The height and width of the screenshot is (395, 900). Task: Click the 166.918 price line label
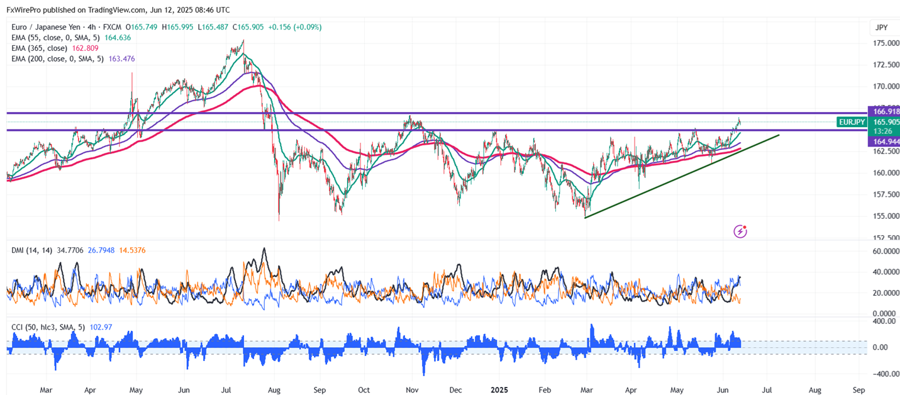(884, 111)
